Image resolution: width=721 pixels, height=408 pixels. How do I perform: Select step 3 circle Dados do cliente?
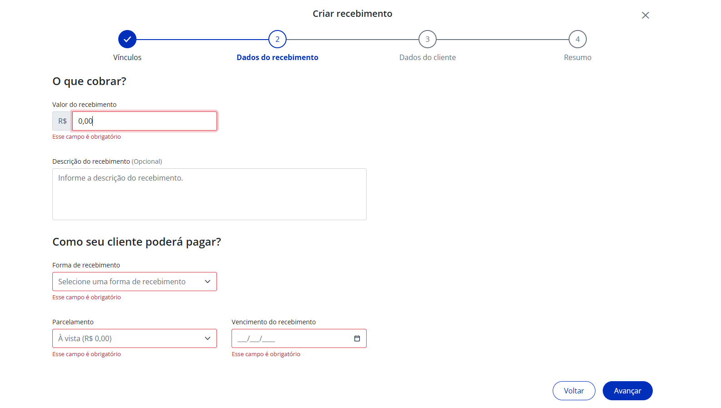pyautogui.click(x=428, y=39)
